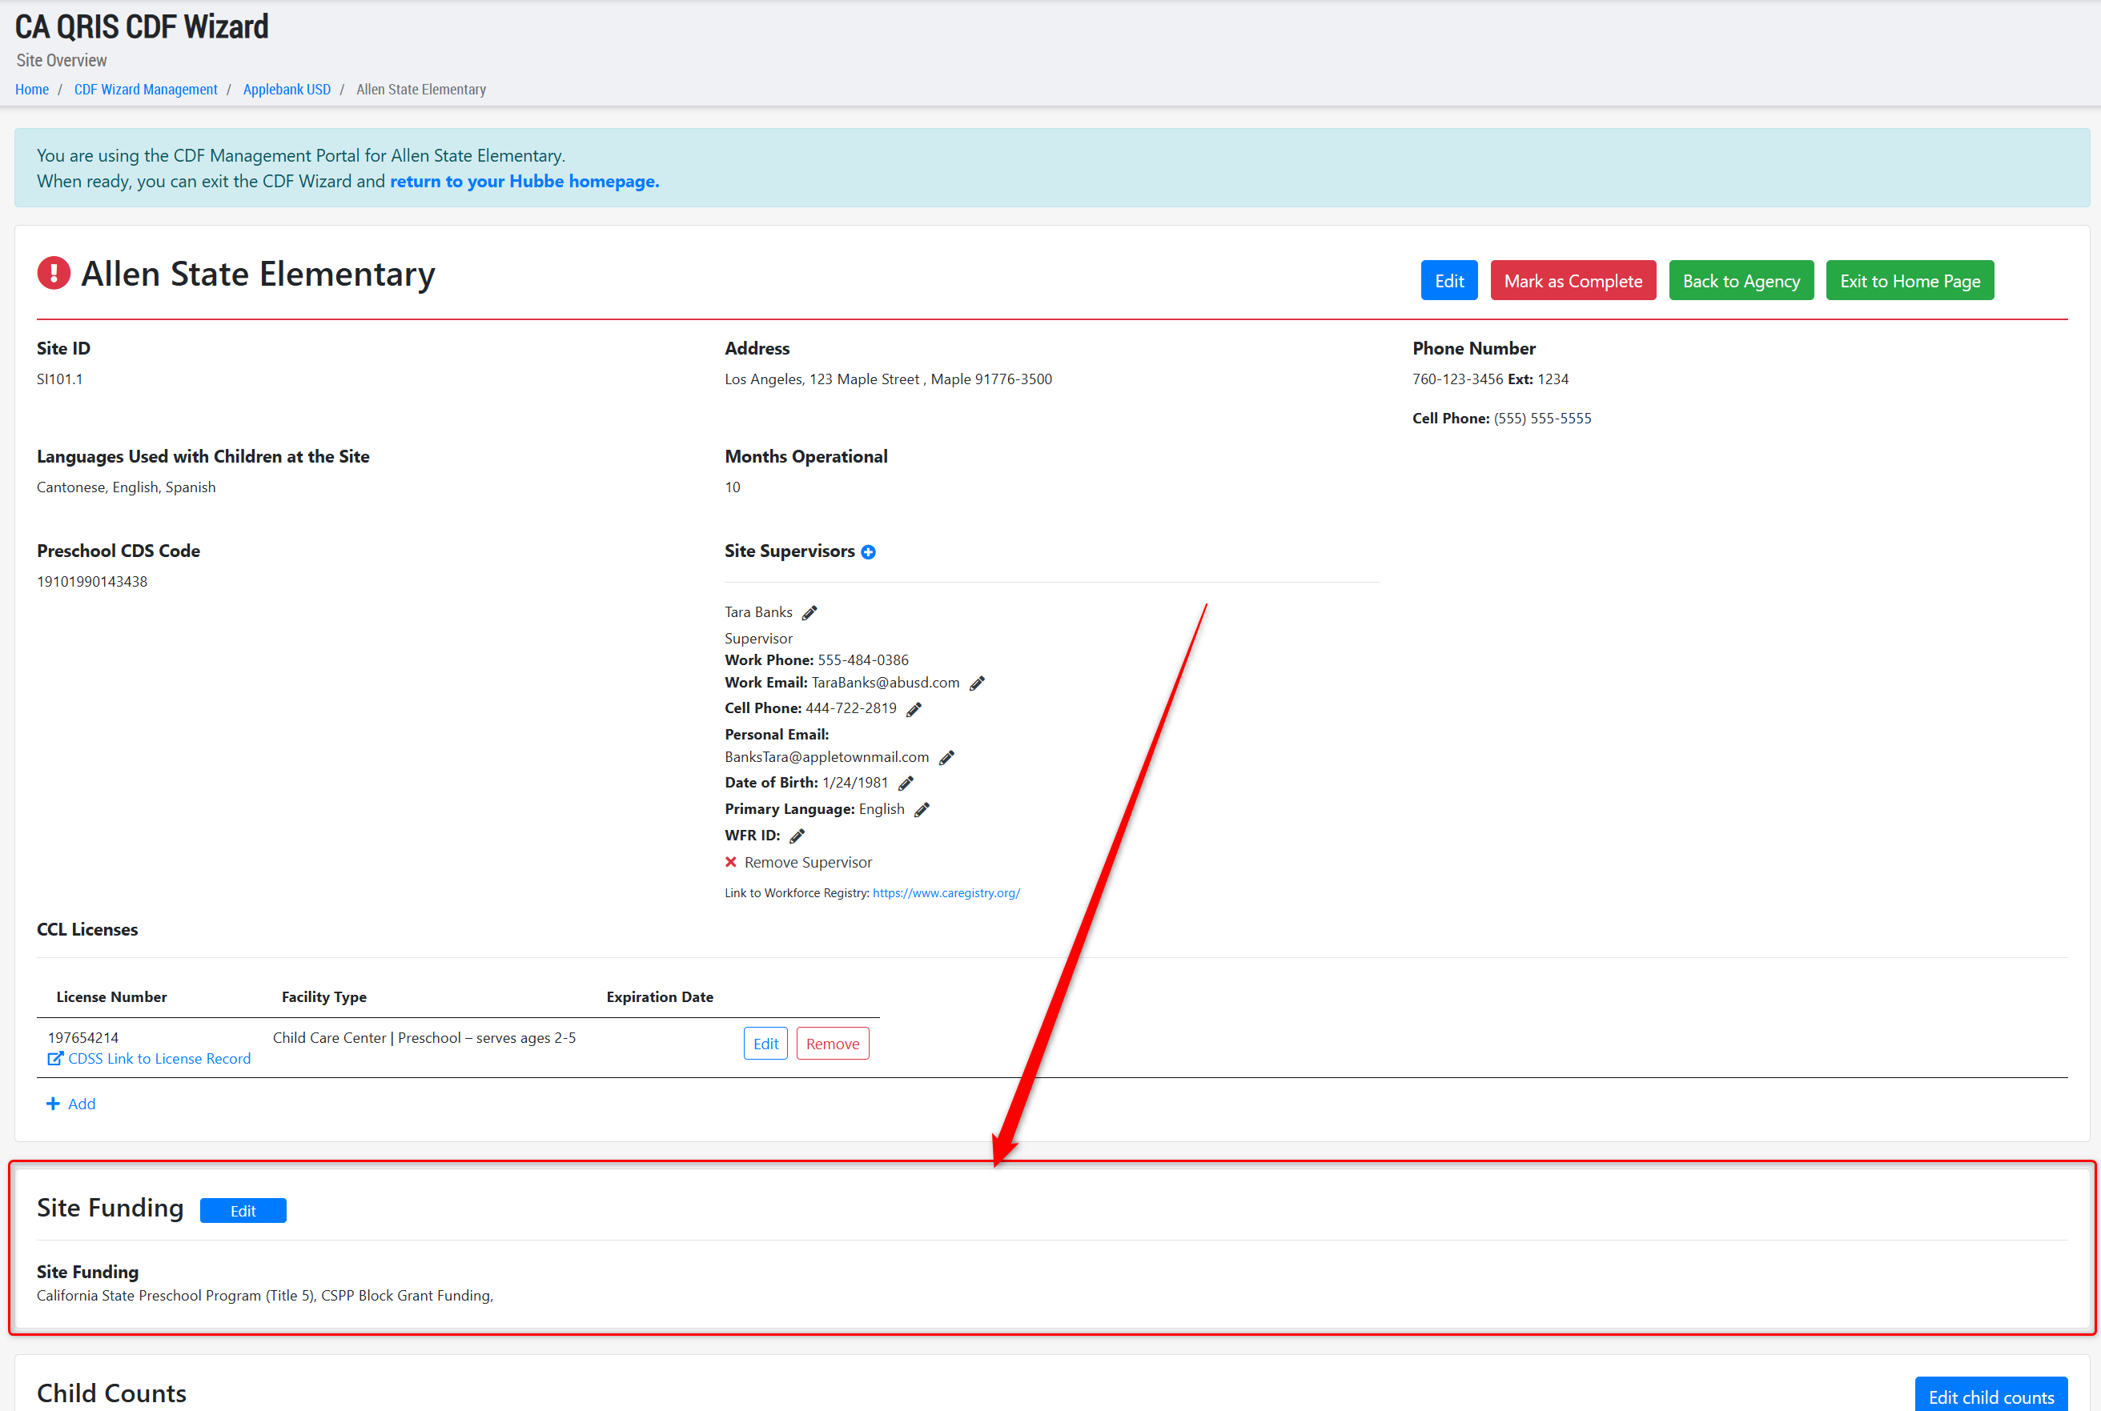Click Back to Agency button
Viewport: 2101px width, 1411px height.
click(1740, 281)
